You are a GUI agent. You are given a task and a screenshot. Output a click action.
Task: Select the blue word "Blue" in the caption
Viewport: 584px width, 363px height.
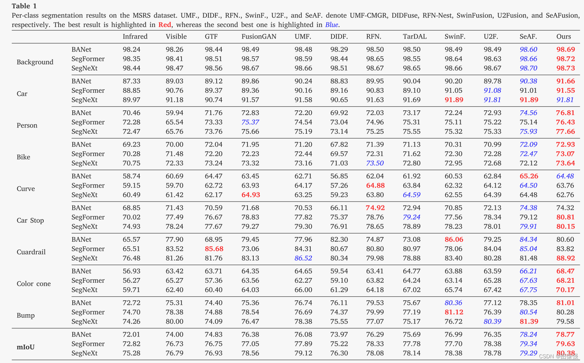332,25
